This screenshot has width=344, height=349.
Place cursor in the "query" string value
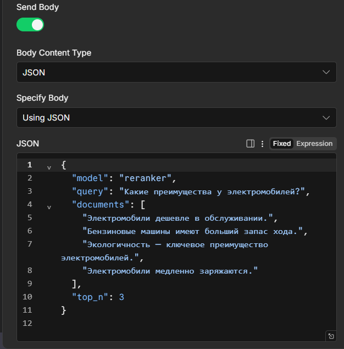[x=214, y=191]
